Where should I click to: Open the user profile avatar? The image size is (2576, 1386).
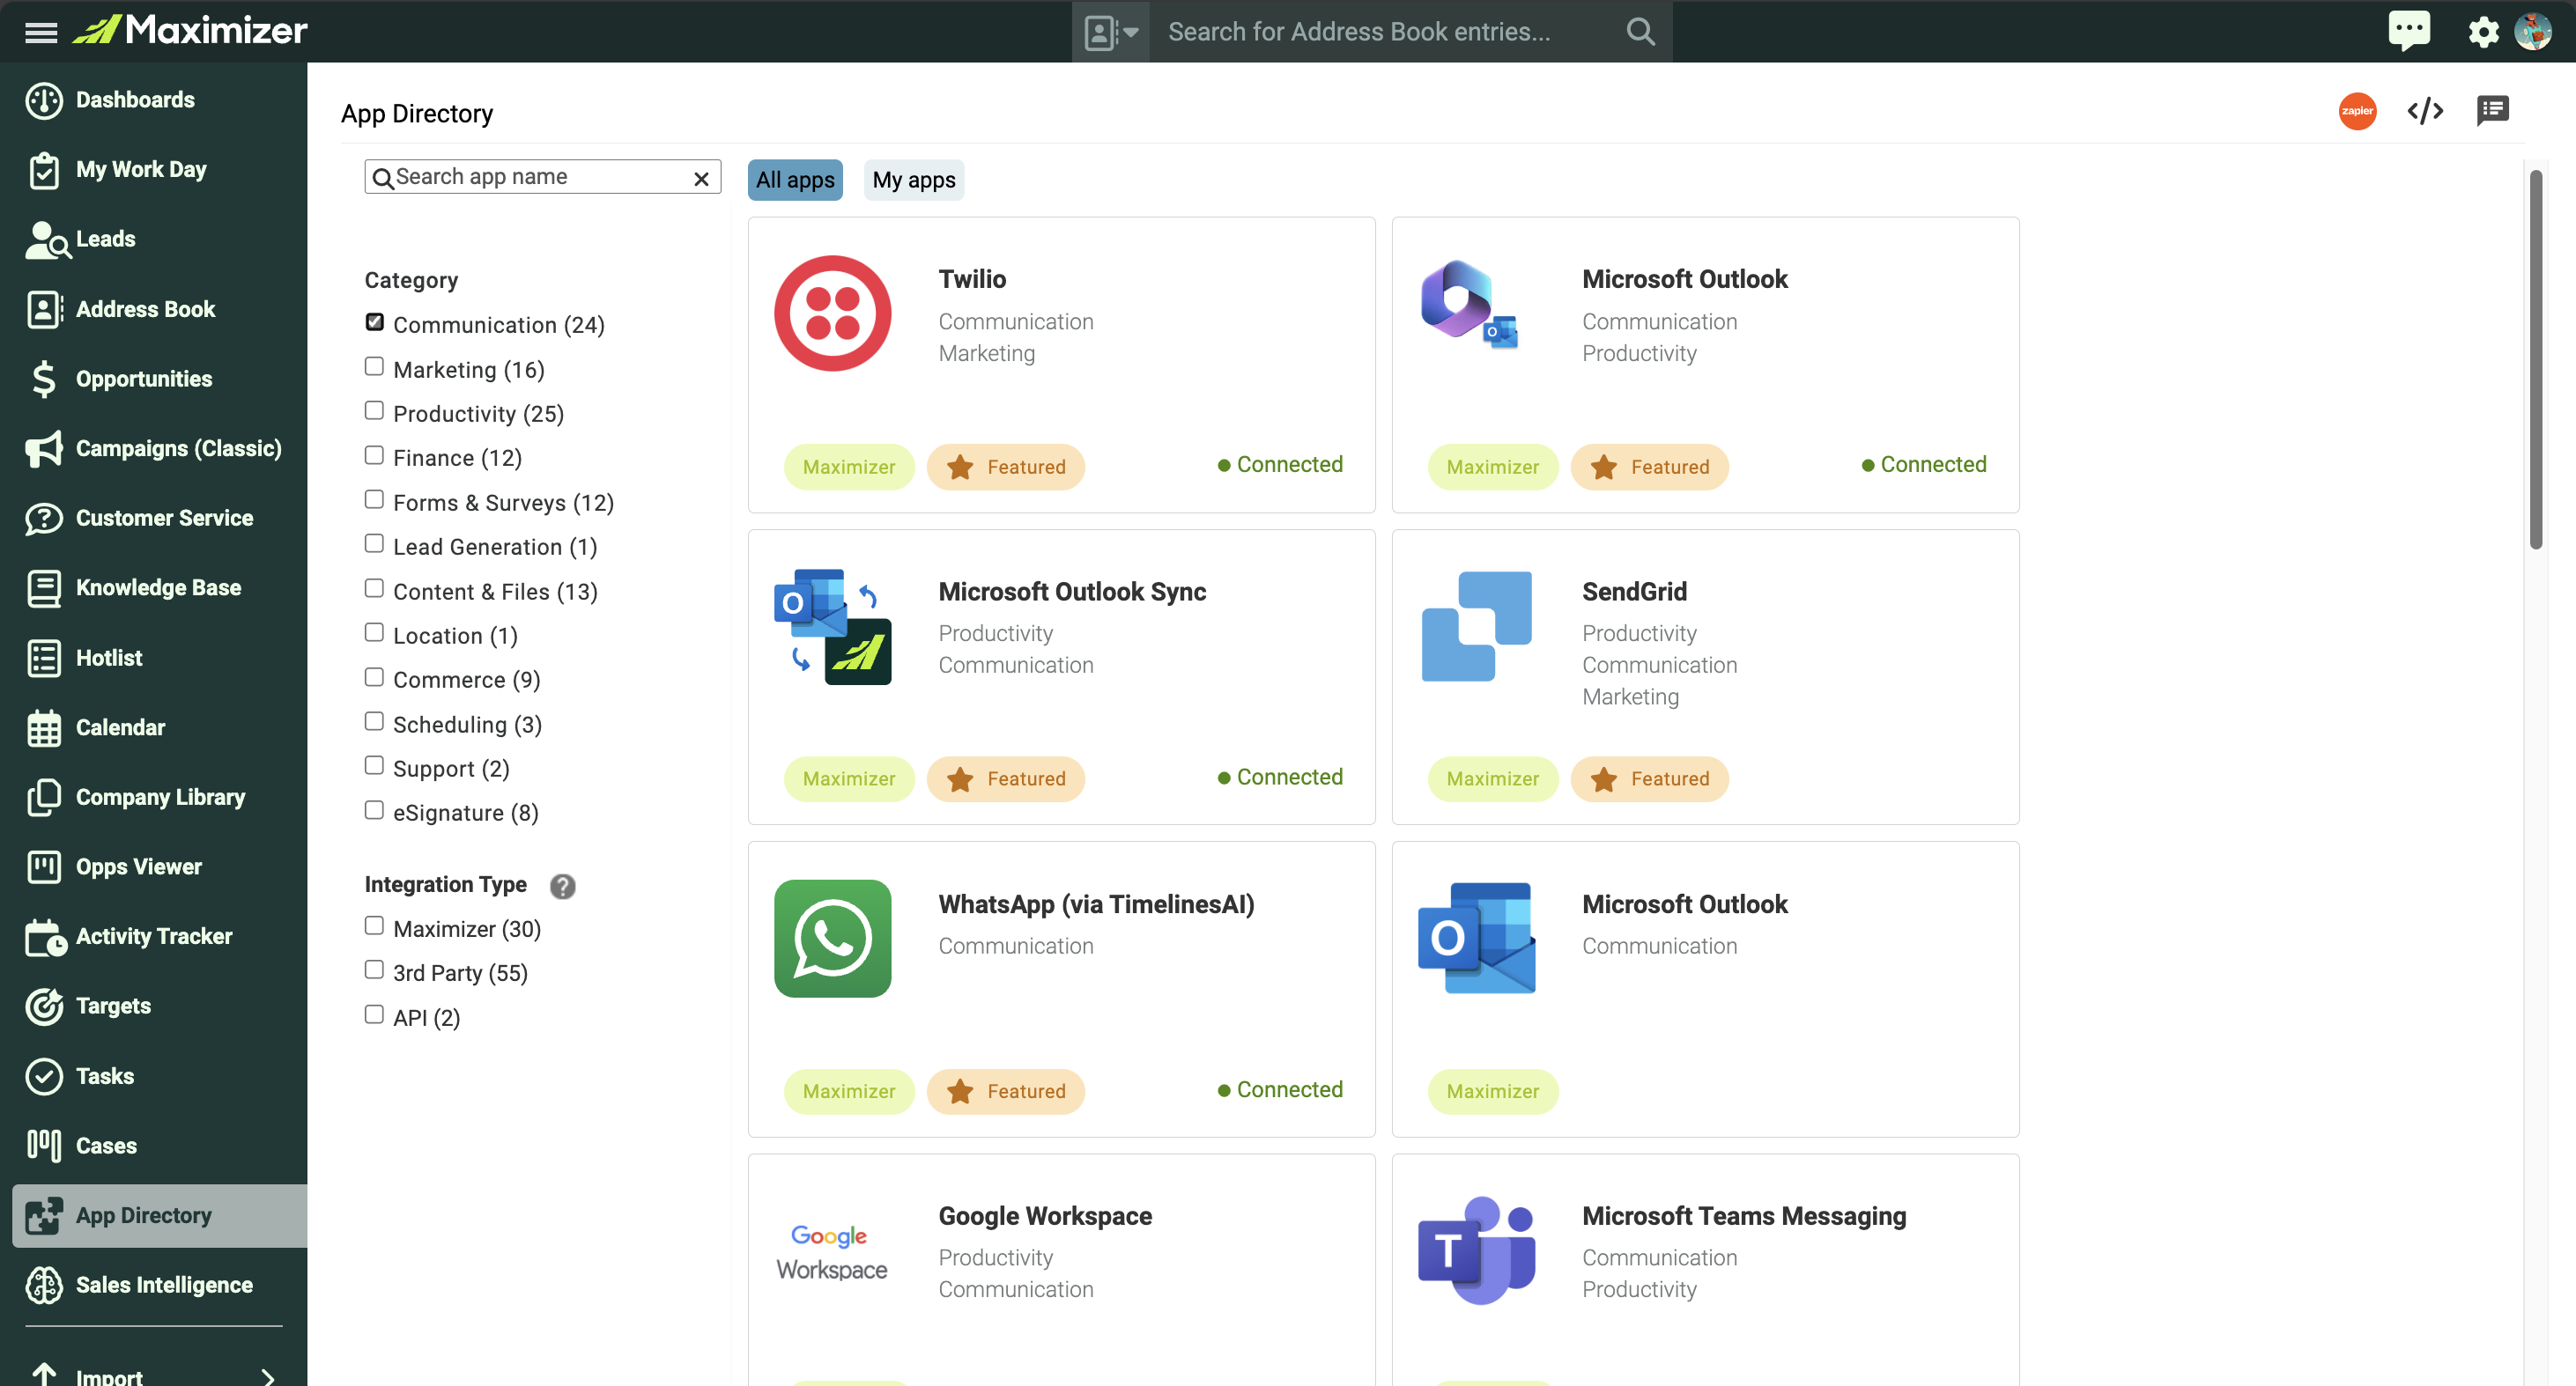pyautogui.click(x=2533, y=31)
